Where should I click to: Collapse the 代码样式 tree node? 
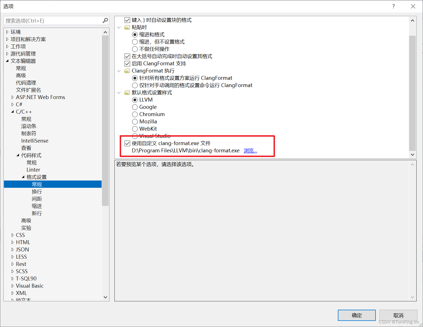tap(18, 155)
